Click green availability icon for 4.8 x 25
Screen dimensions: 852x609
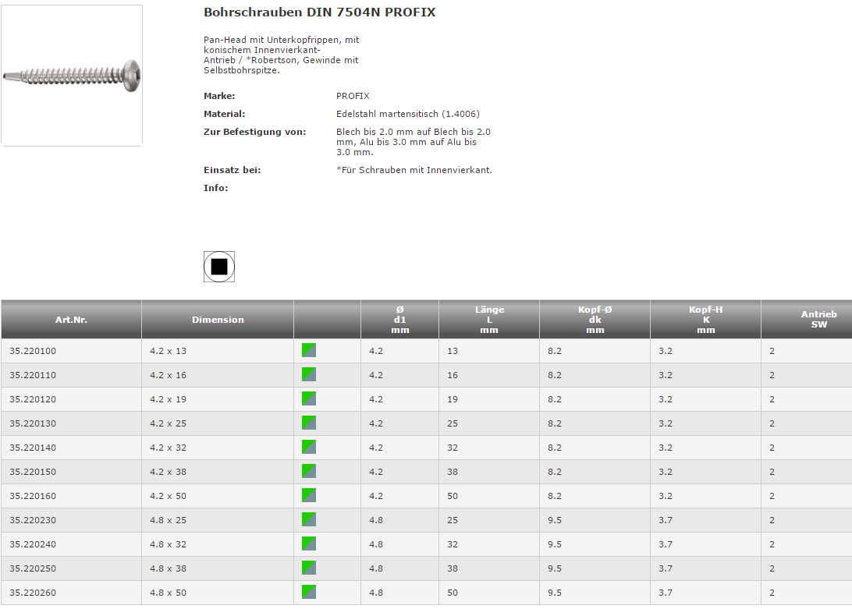coord(309,519)
